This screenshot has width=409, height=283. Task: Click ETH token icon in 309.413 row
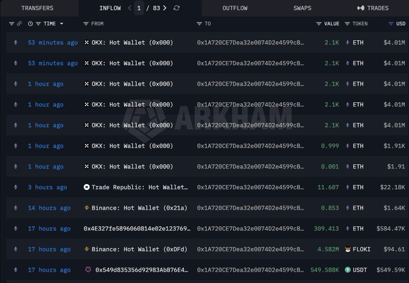click(348, 228)
